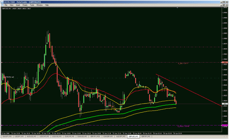
Task: Switch to the EURGBP,M5 chart tab
Action: [x=108, y=136]
